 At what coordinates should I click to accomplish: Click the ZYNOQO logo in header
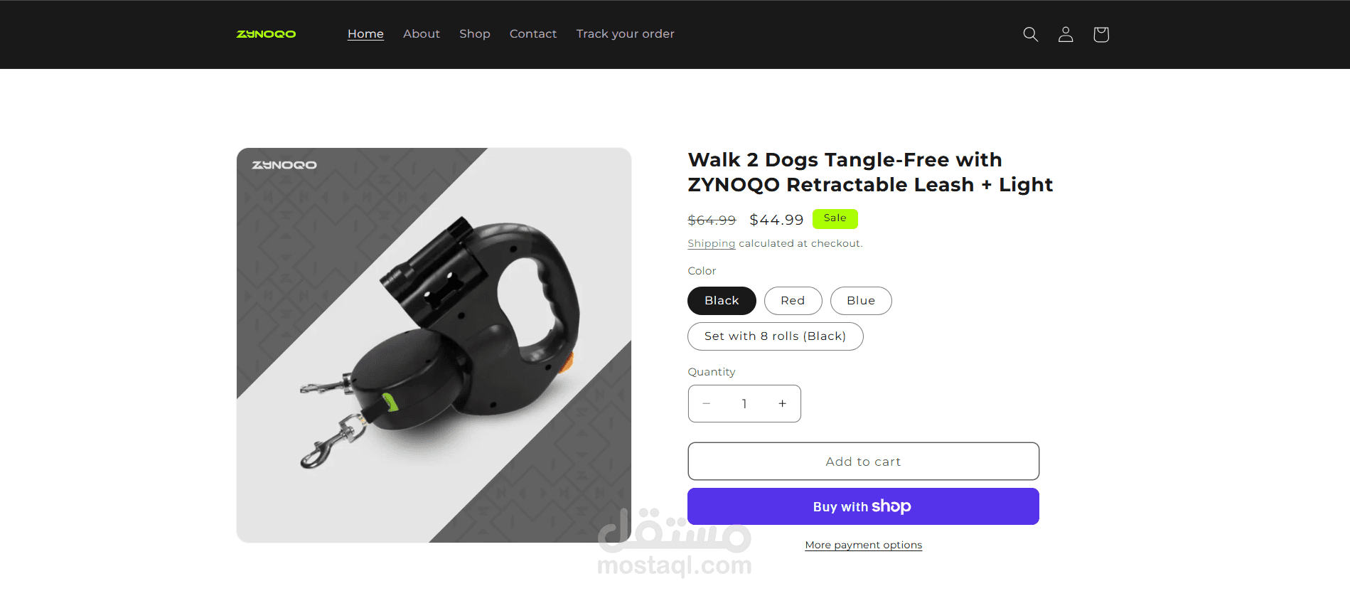[266, 34]
